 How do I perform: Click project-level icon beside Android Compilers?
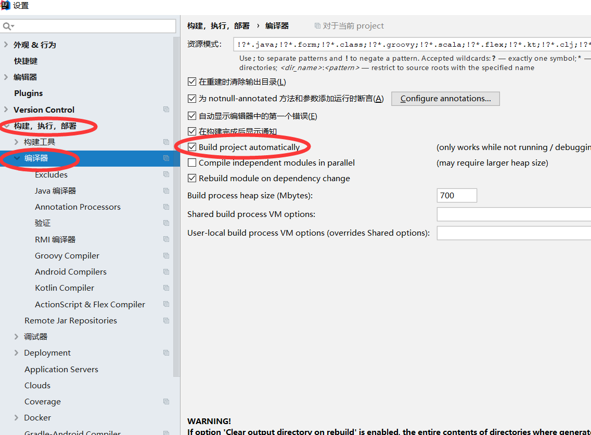166,272
